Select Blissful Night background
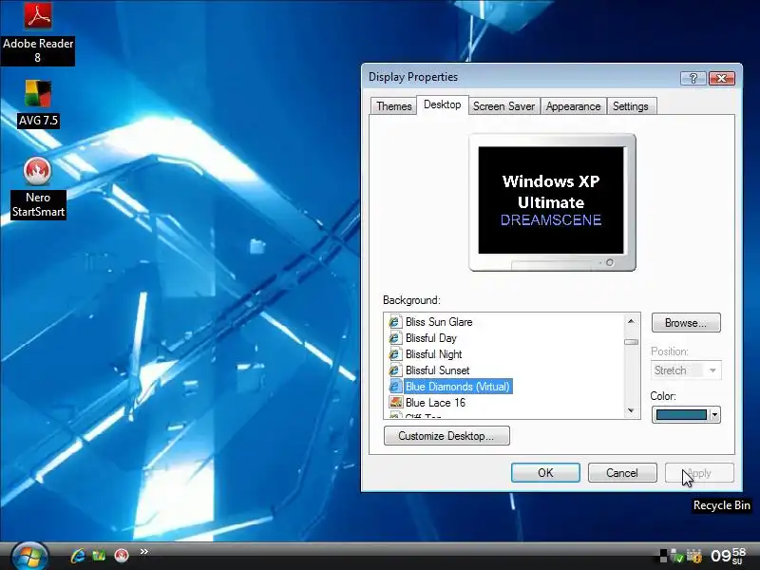The width and height of the screenshot is (760, 570). tap(434, 354)
